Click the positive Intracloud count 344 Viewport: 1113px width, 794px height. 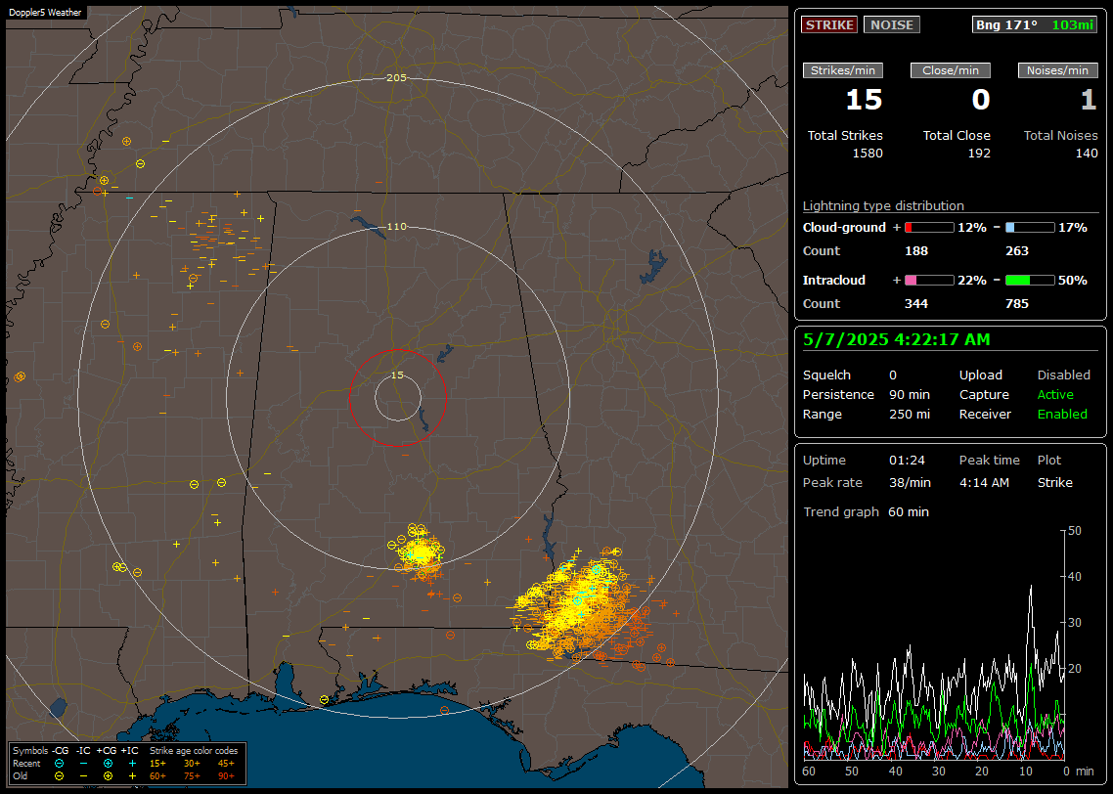click(x=916, y=304)
